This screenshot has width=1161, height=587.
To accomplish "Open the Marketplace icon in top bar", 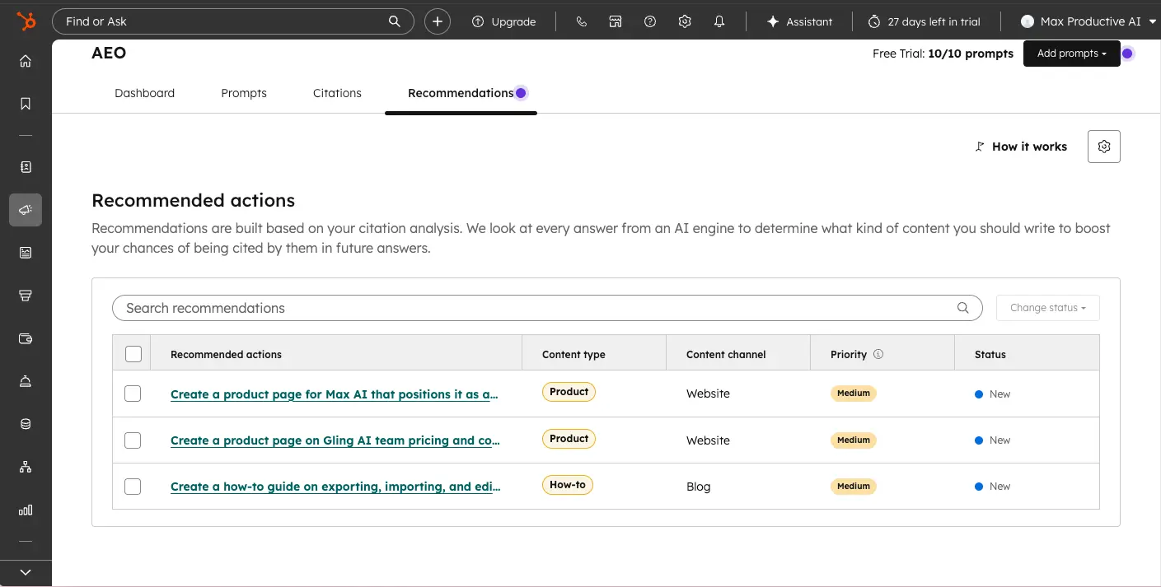I will [x=616, y=21].
